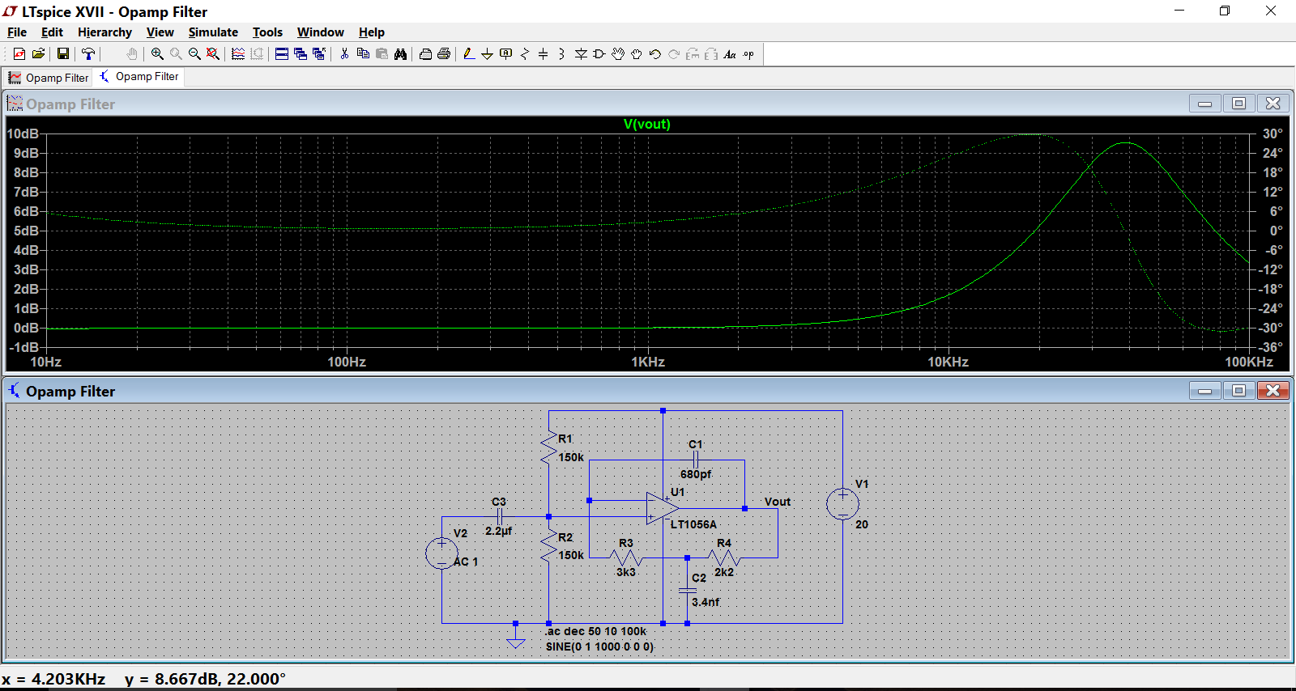Place a Resistor component icon
This screenshot has height=691, width=1296.
click(x=525, y=54)
